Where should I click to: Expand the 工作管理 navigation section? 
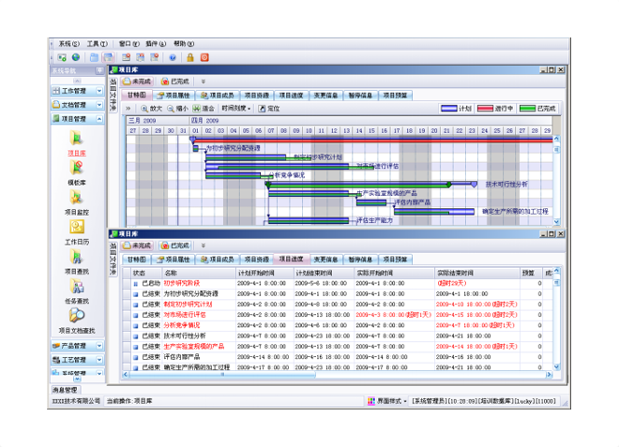[x=78, y=92]
